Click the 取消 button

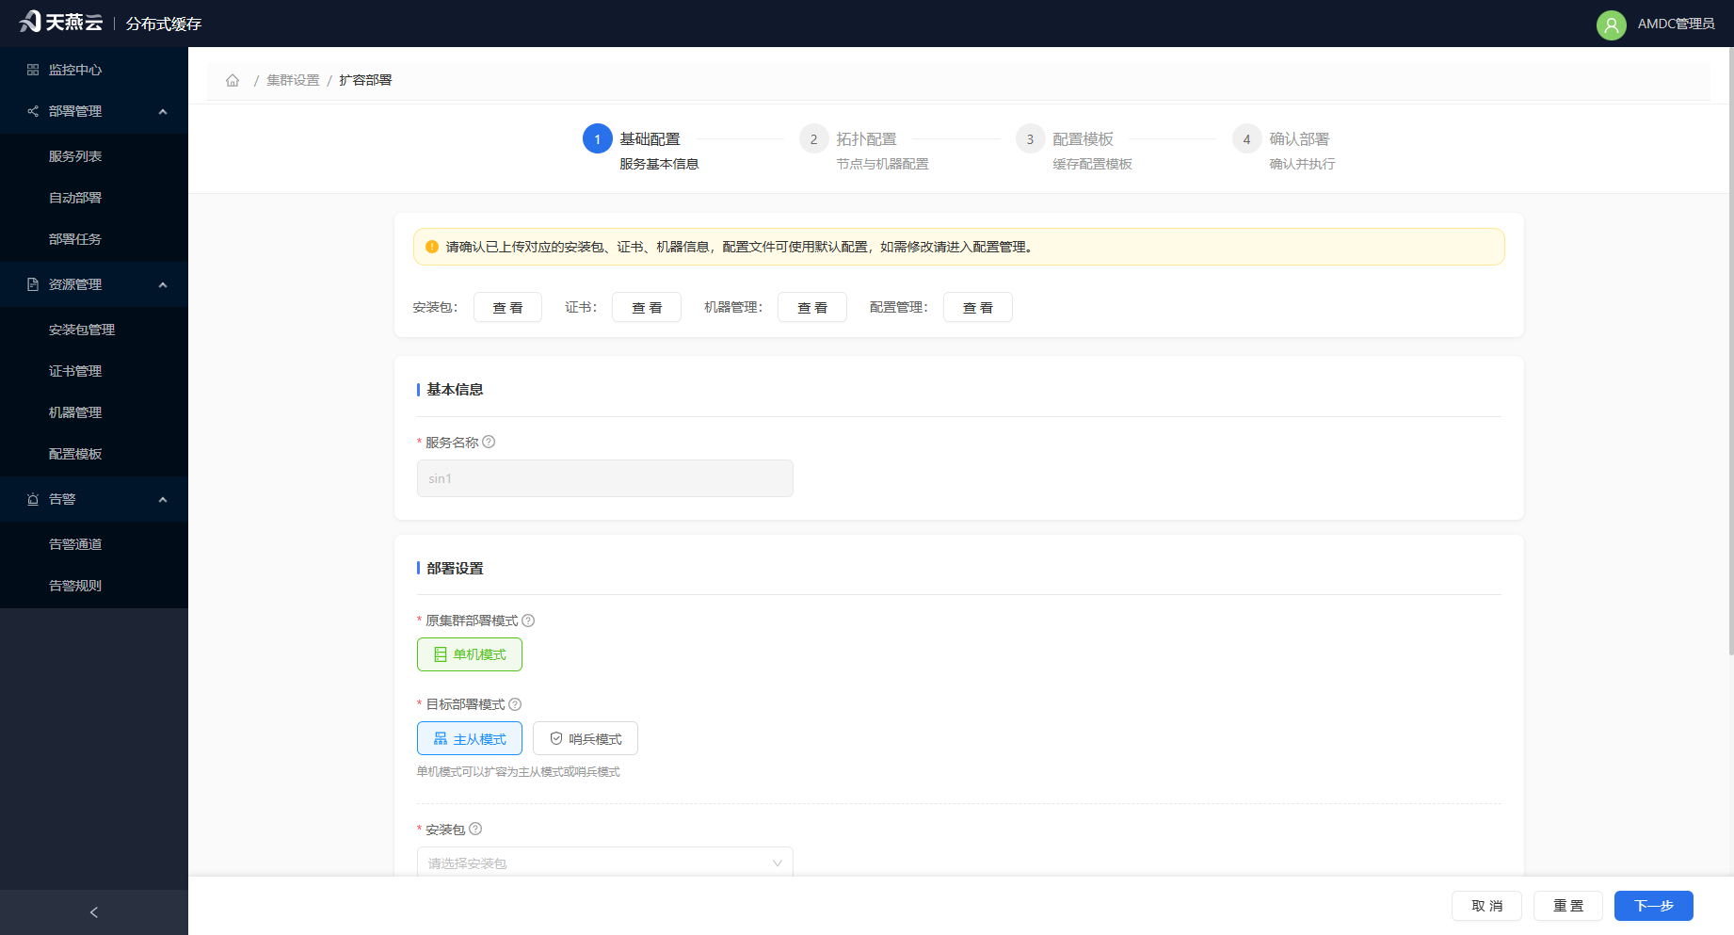[1486, 906]
